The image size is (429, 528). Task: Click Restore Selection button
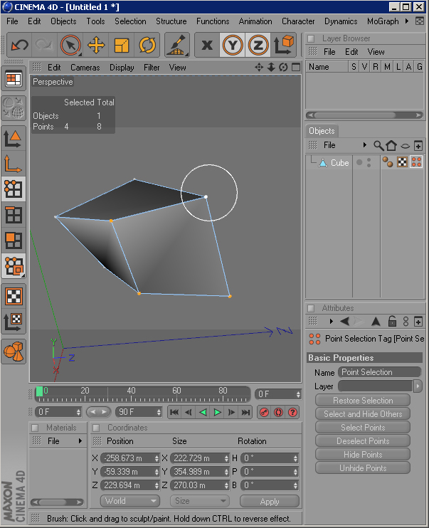363,401
